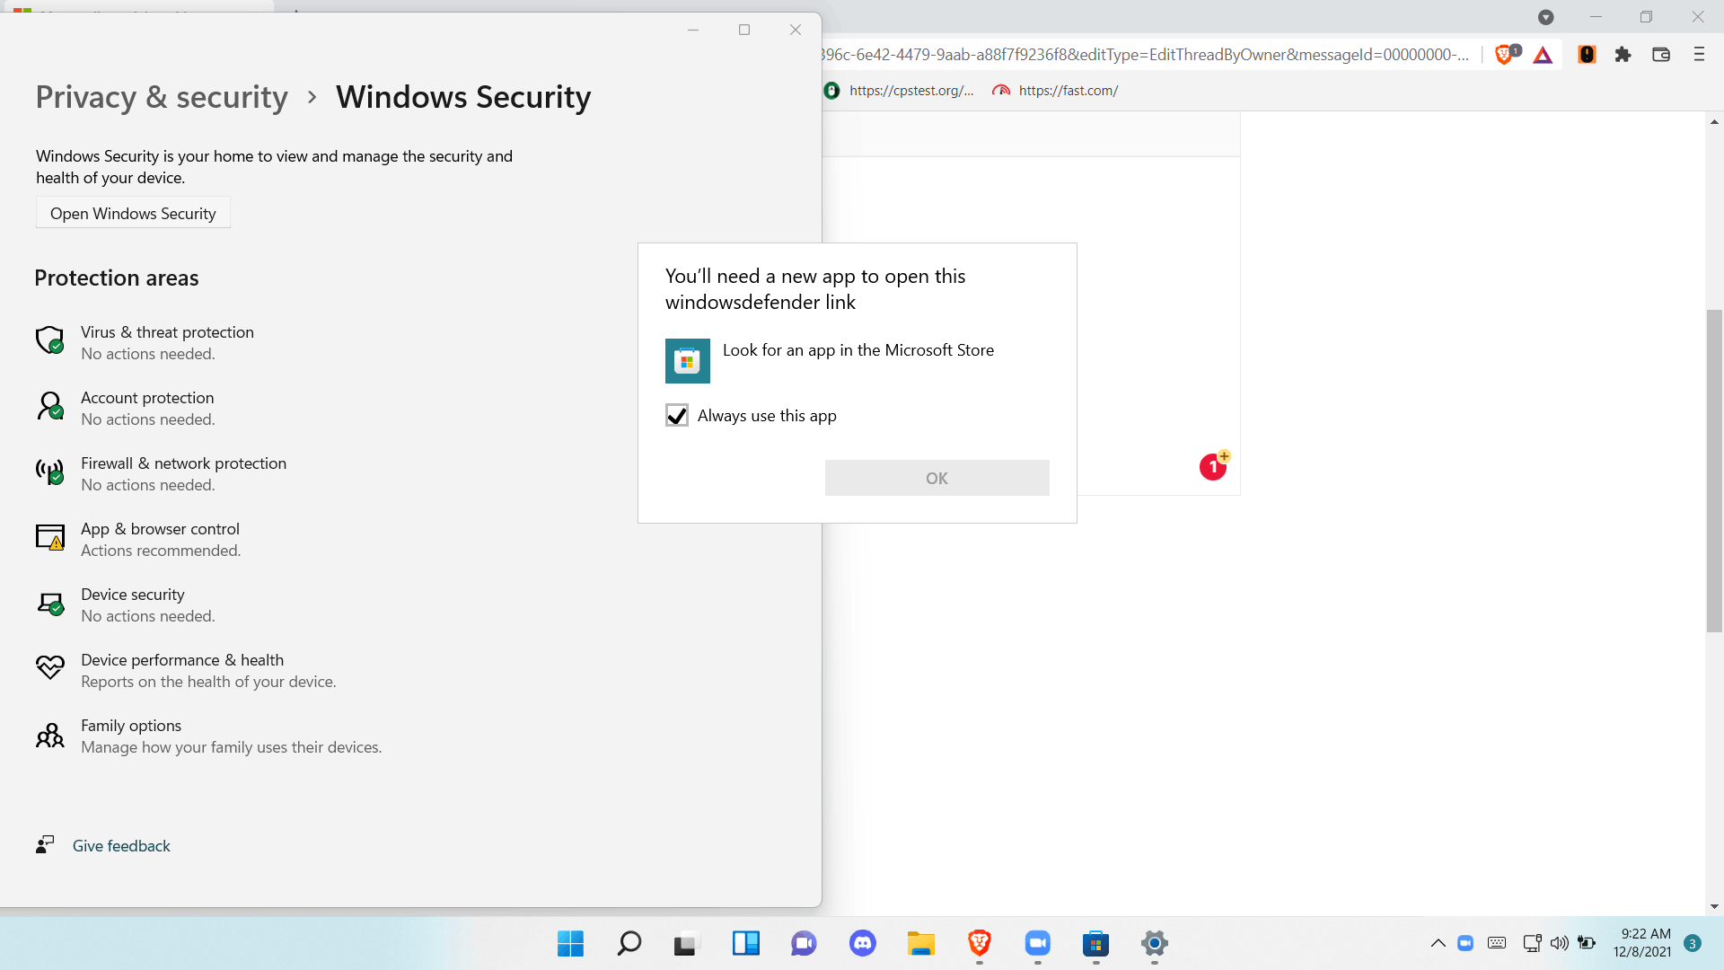The height and width of the screenshot is (970, 1724).
Task: Click browser tab dropdown arrow button
Action: tap(1545, 17)
